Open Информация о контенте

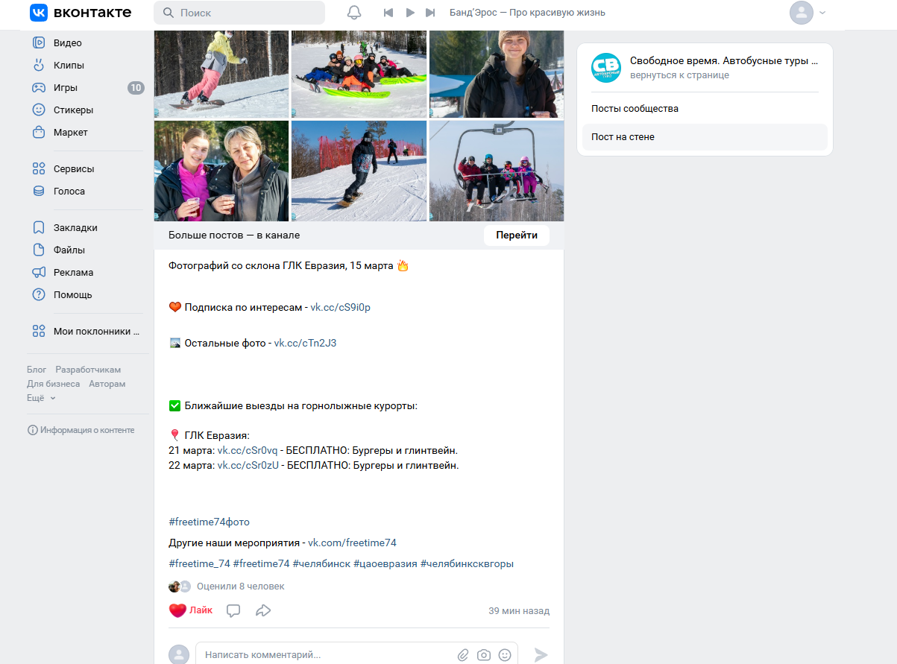(81, 430)
